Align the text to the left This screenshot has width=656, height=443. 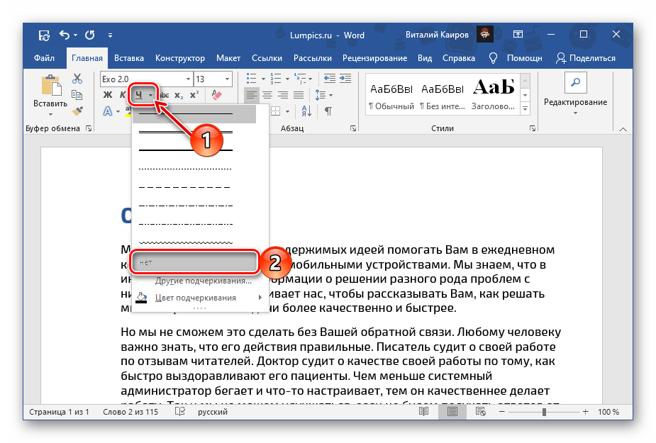[252, 95]
